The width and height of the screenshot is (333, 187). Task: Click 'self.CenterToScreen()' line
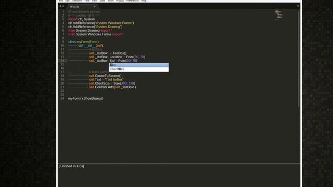coord(105,76)
